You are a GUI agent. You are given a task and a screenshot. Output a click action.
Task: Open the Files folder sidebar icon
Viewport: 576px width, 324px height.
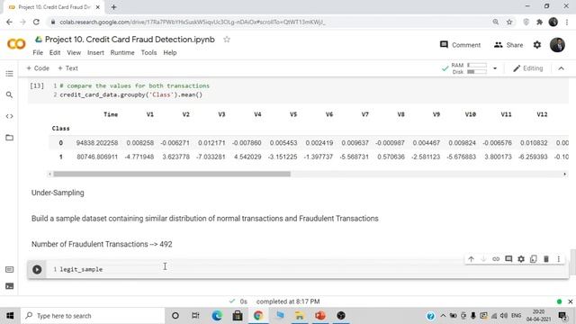pos(10,138)
